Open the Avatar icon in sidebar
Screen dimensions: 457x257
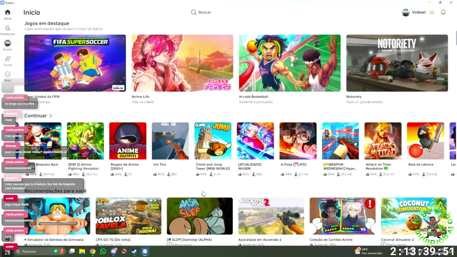7,43
